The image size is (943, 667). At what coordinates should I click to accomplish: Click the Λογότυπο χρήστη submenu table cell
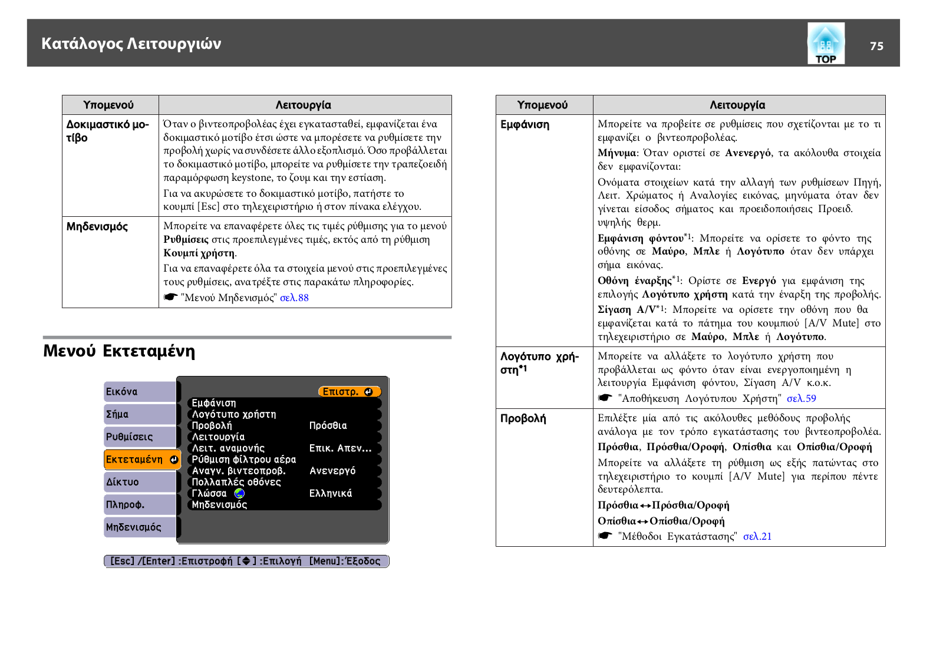(545, 377)
